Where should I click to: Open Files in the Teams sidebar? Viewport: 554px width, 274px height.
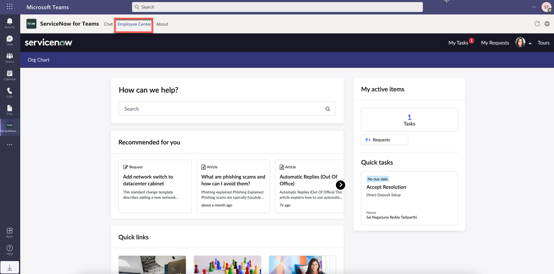click(10, 110)
